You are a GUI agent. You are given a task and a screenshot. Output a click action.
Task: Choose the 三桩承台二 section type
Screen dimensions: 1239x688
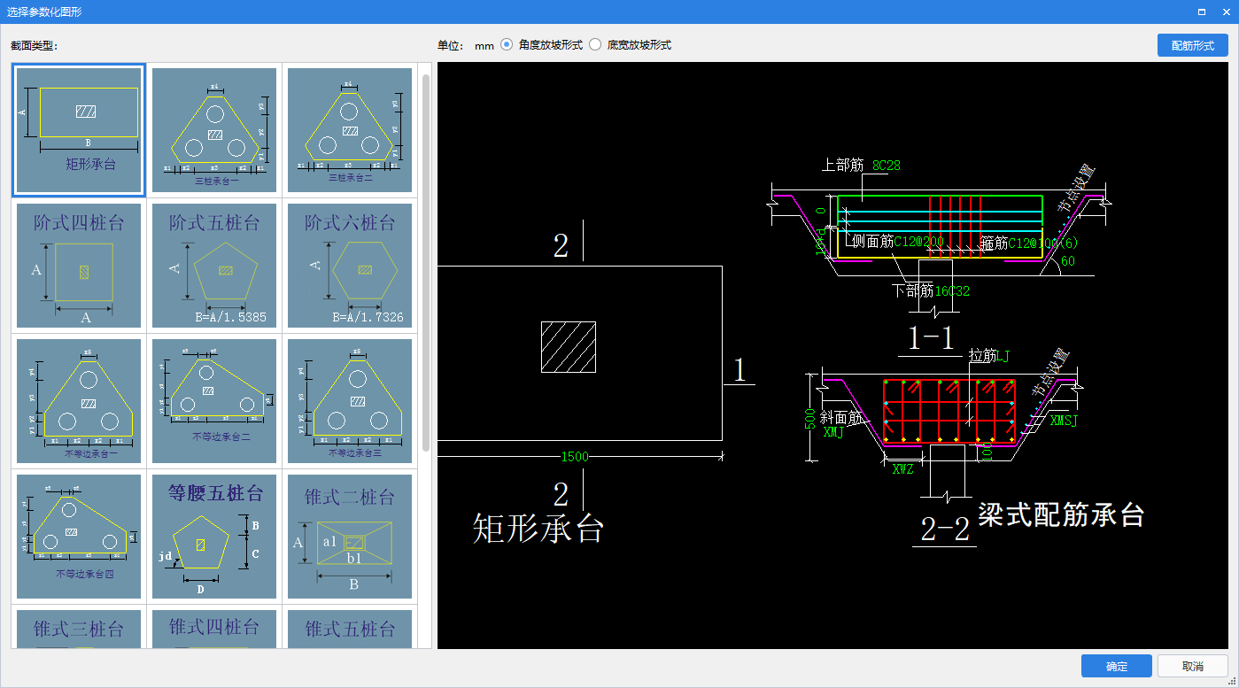[x=350, y=130]
